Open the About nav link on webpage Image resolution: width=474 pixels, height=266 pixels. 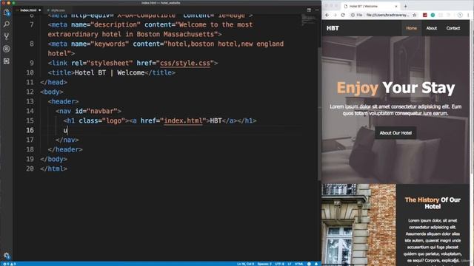point(431,28)
